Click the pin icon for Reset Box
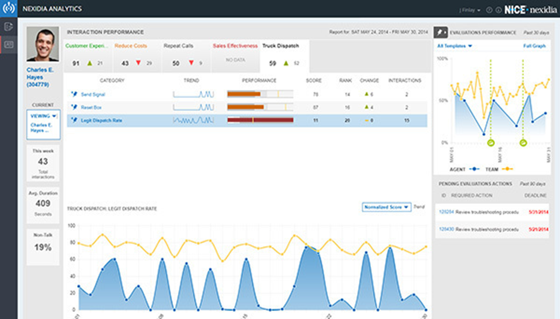This screenshot has height=319, width=560. [x=74, y=107]
